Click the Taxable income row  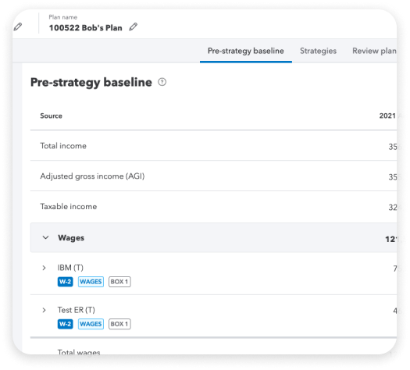point(213,206)
